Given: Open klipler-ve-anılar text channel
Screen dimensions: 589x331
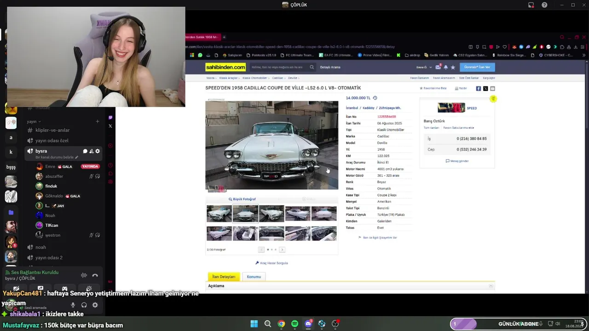Looking at the screenshot, I should [52, 130].
